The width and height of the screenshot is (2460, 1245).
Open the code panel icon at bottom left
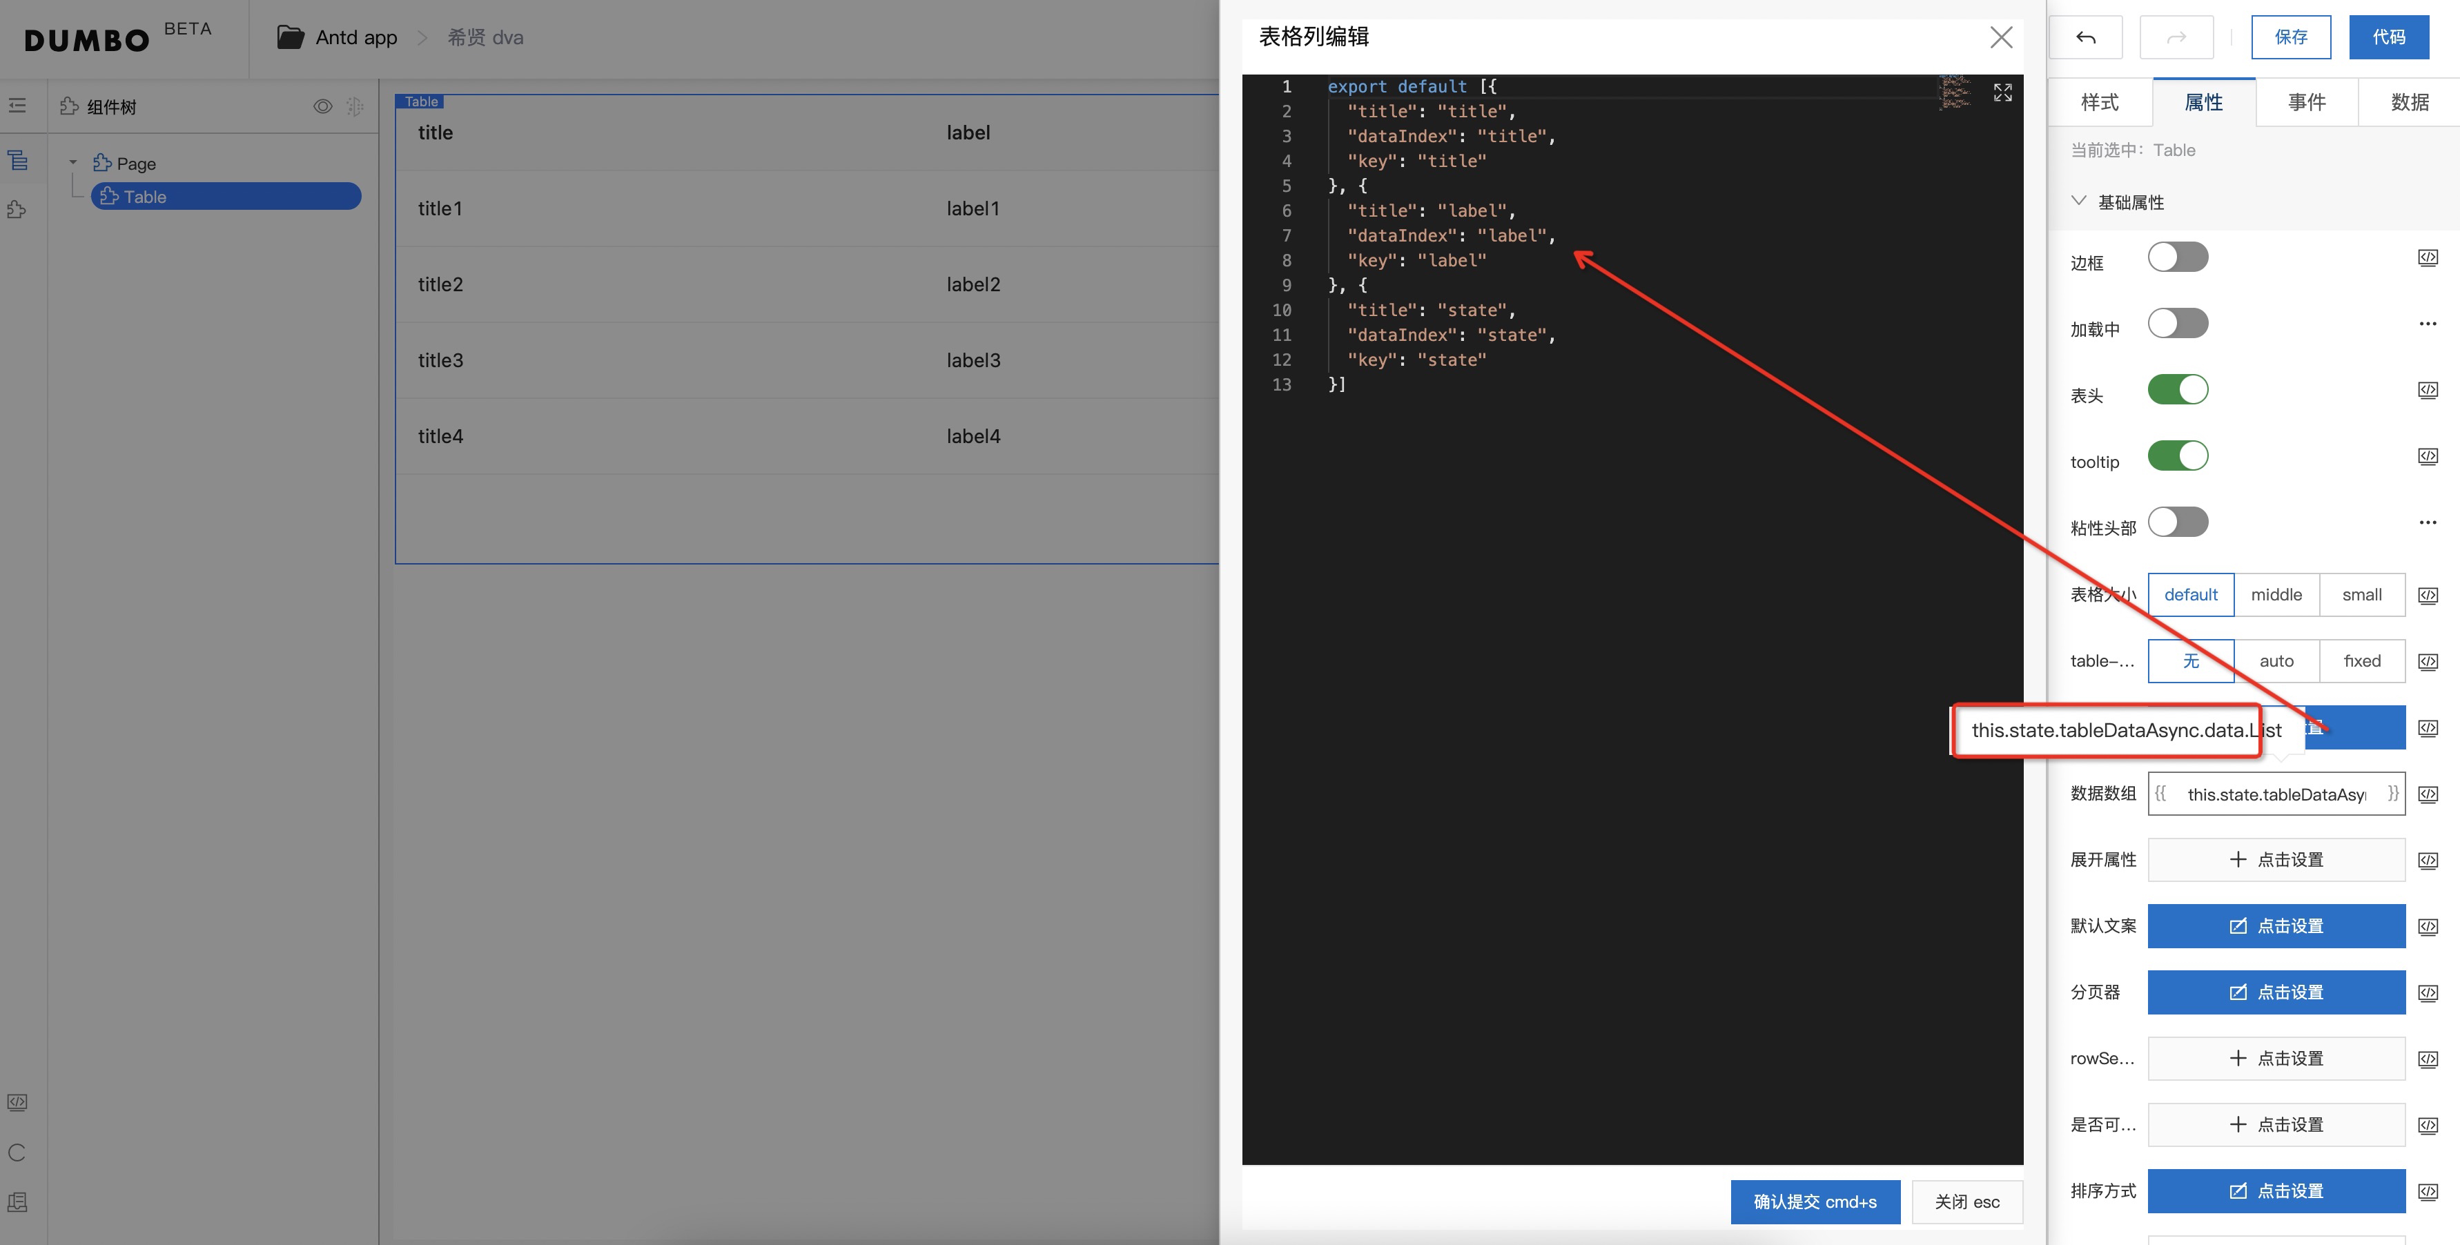(17, 1101)
